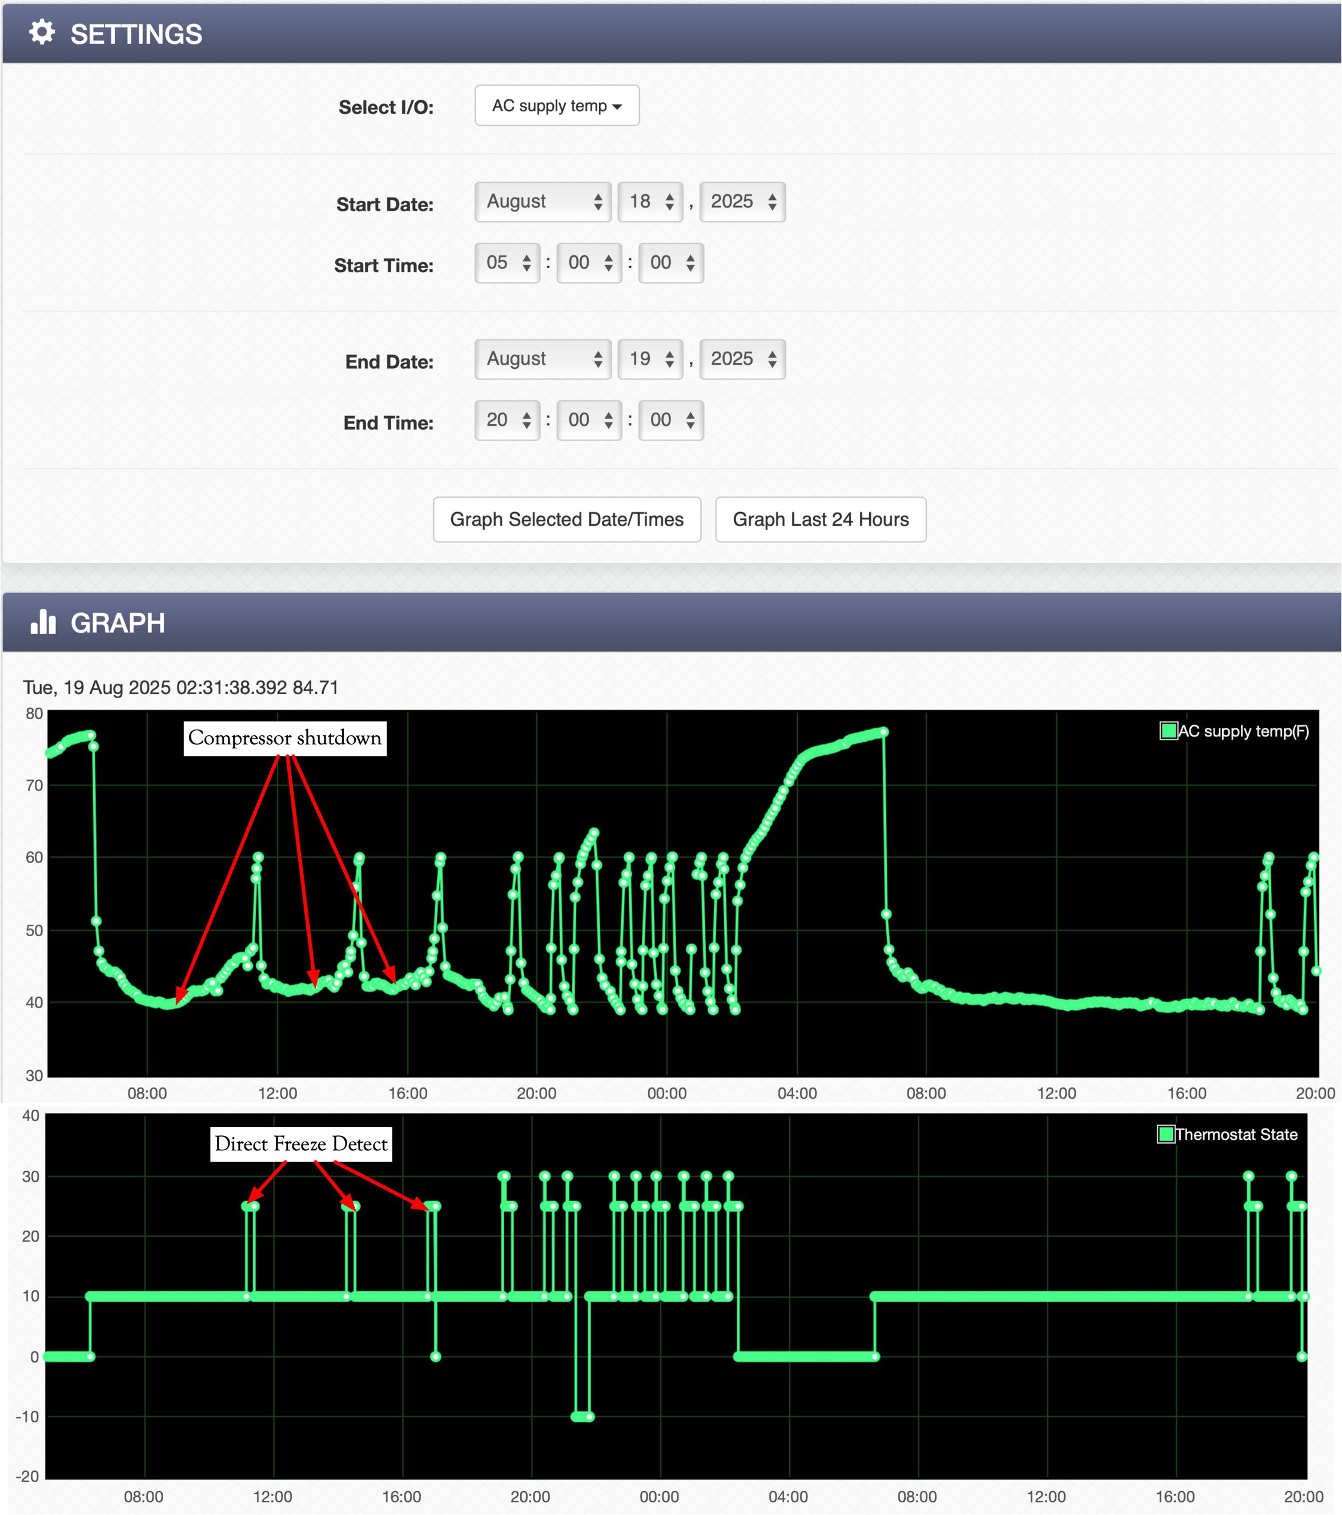Image resolution: width=1342 pixels, height=1515 pixels.
Task: Open the End Date year 2025 selector
Action: (x=742, y=360)
